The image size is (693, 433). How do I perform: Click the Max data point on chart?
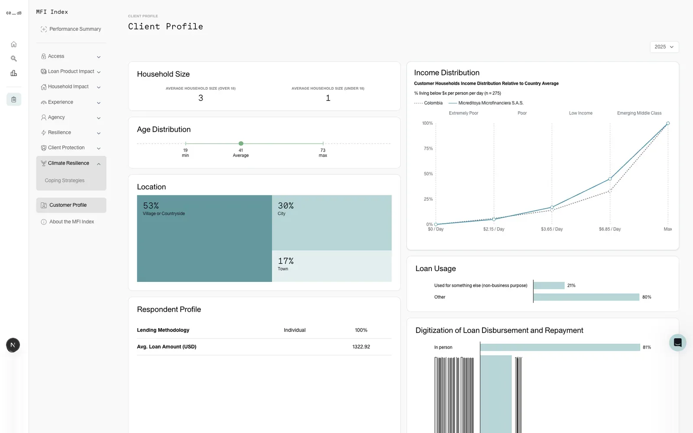[x=668, y=123]
